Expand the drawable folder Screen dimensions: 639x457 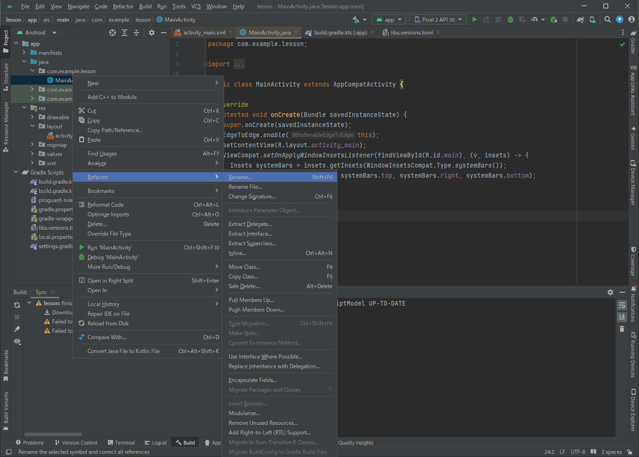[32, 117]
